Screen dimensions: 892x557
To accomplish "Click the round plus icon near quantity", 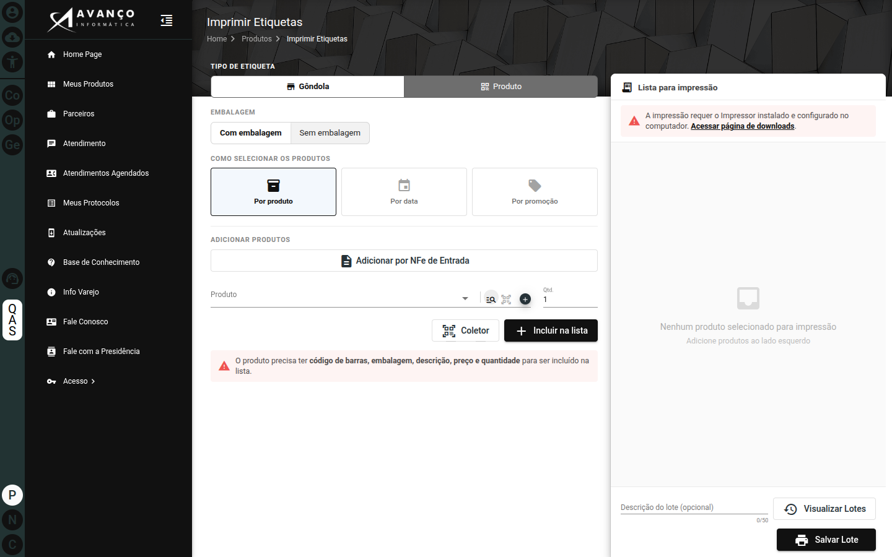I will (x=525, y=299).
